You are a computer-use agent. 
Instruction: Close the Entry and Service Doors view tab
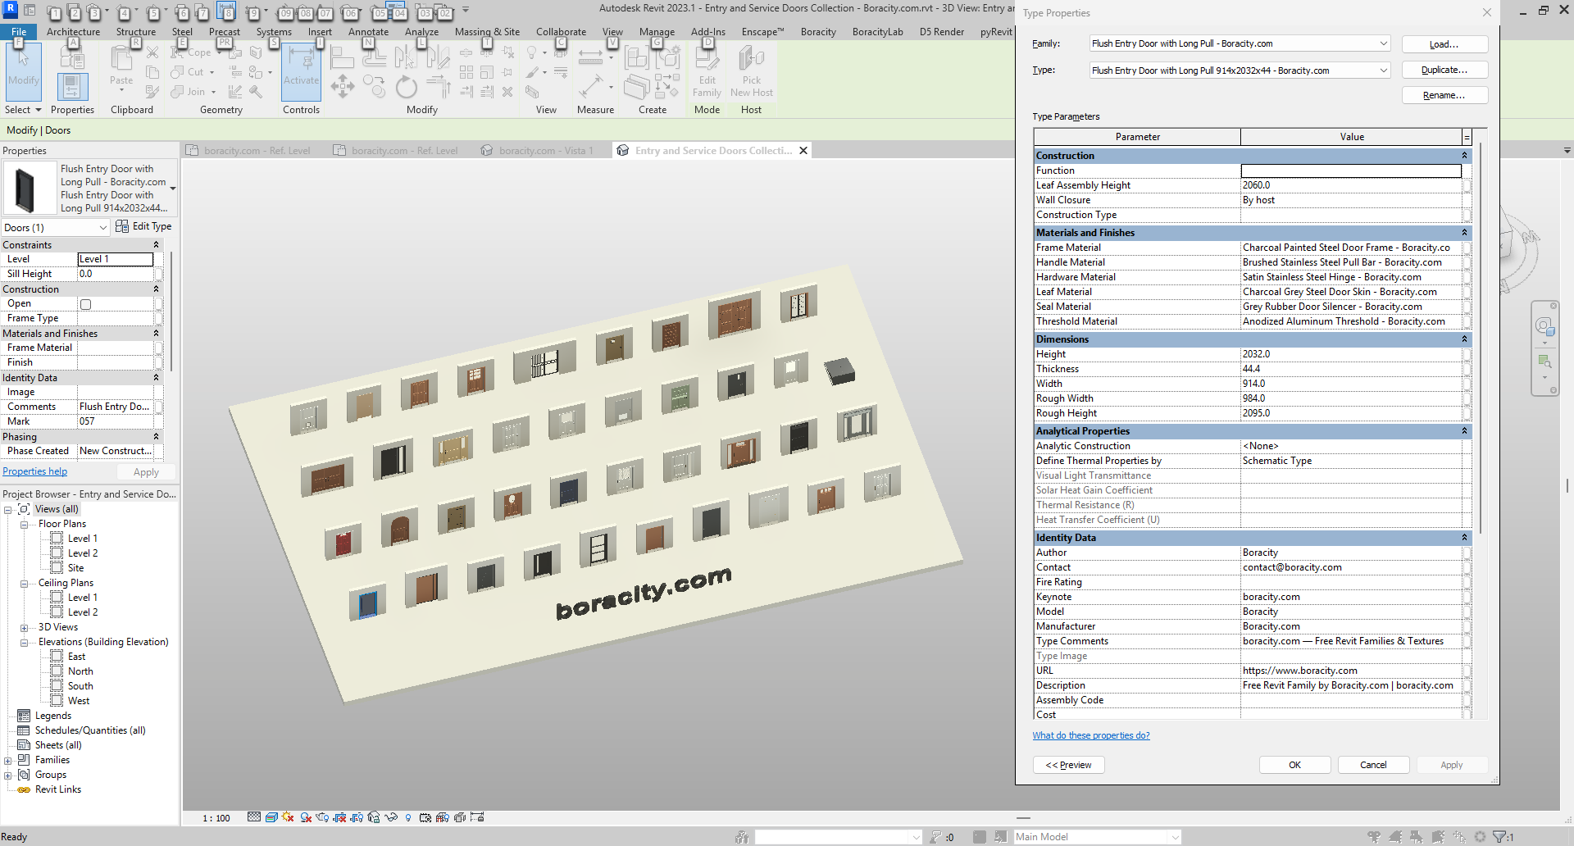click(803, 151)
